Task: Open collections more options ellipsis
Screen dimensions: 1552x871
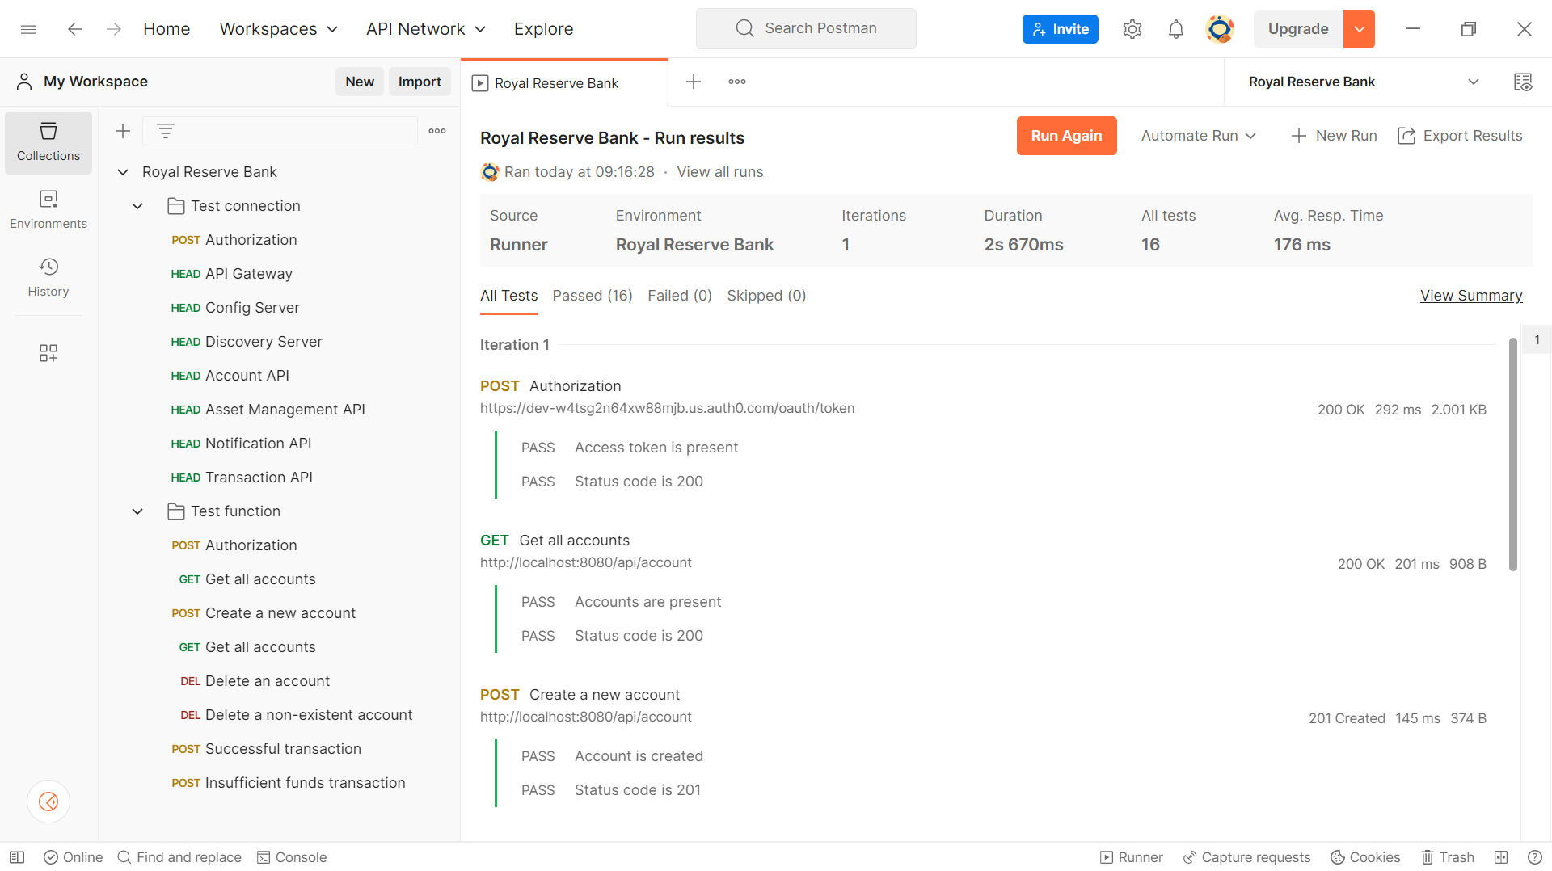Action: click(437, 131)
